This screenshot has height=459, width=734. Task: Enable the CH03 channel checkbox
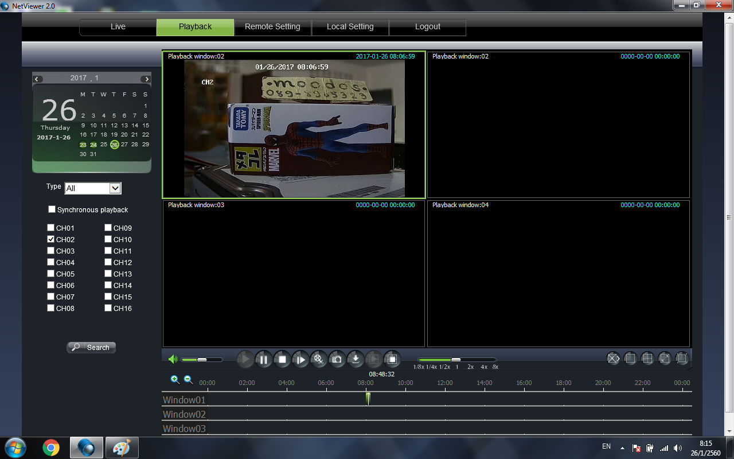[x=51, y=251]
